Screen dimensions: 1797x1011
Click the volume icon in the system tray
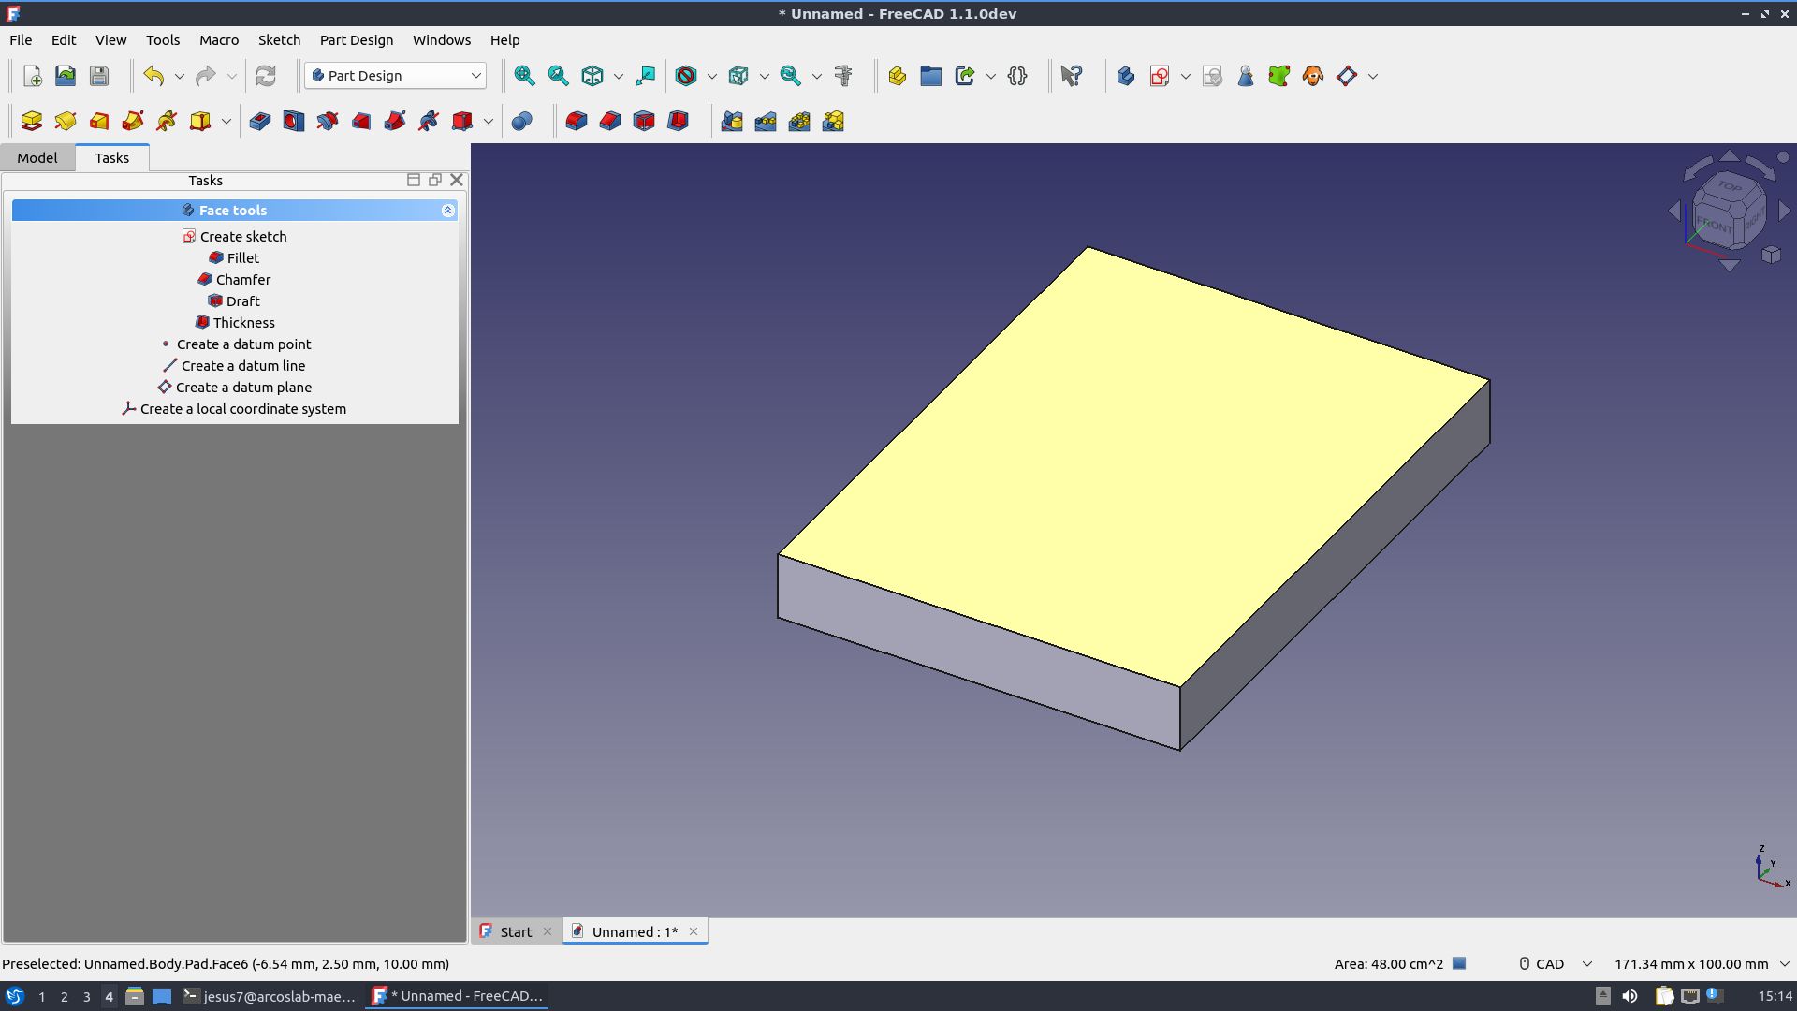(1629, 996)
